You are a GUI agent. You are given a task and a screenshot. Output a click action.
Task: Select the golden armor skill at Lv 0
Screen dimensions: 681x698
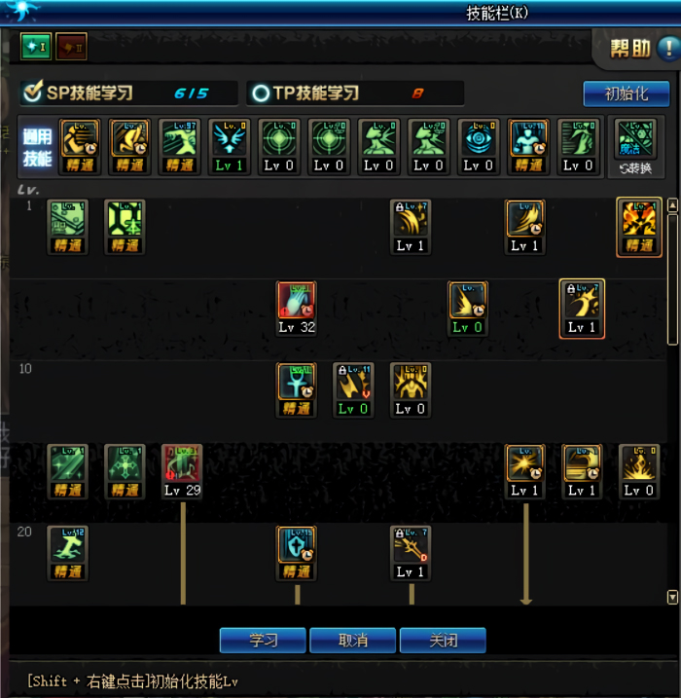click(x=411, y=390)
